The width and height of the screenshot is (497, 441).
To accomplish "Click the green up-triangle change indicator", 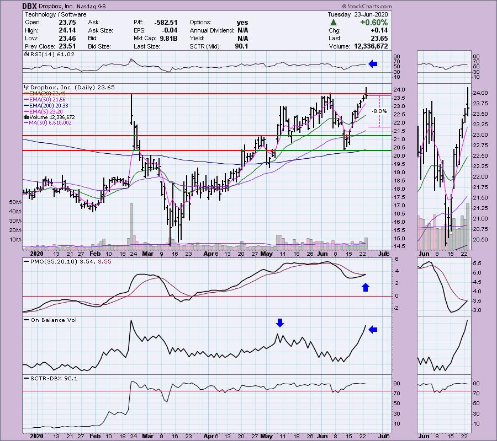I will 333,23.
